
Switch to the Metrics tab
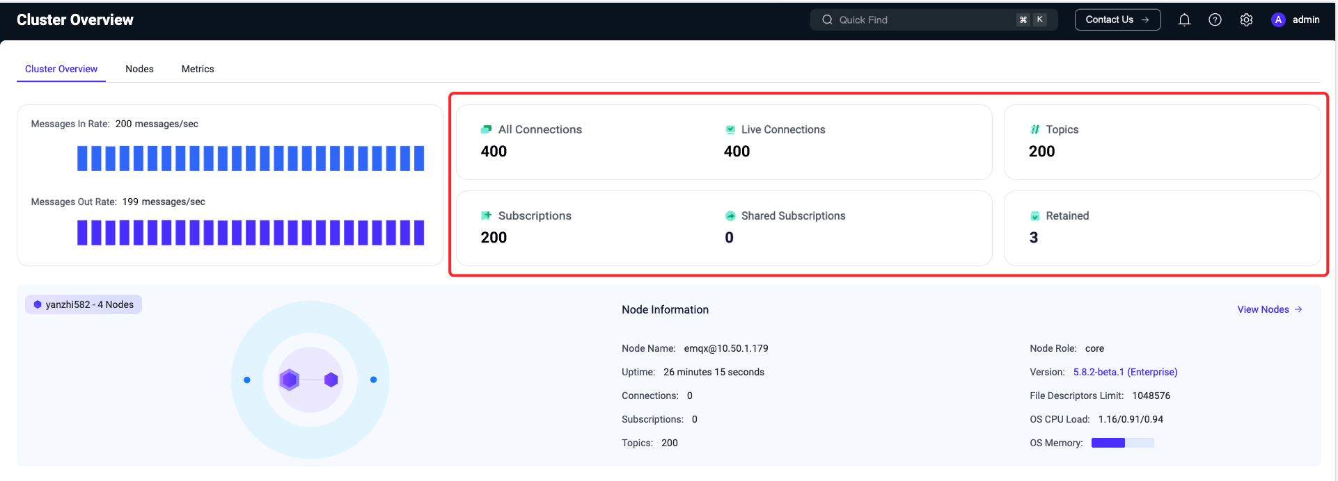click(x=198, y=69)
